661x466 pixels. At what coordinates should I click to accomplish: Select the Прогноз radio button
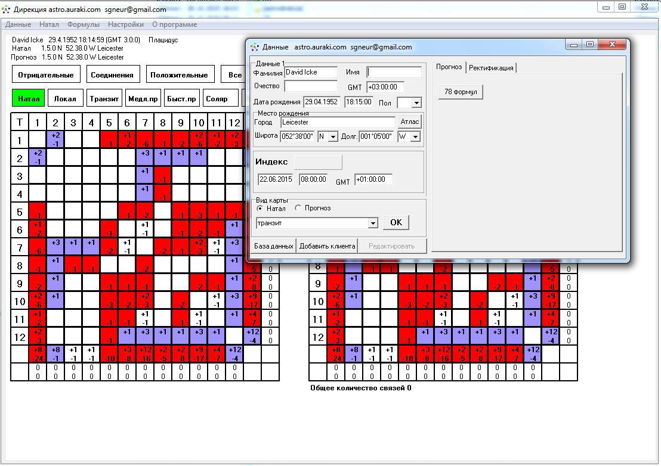298,208
